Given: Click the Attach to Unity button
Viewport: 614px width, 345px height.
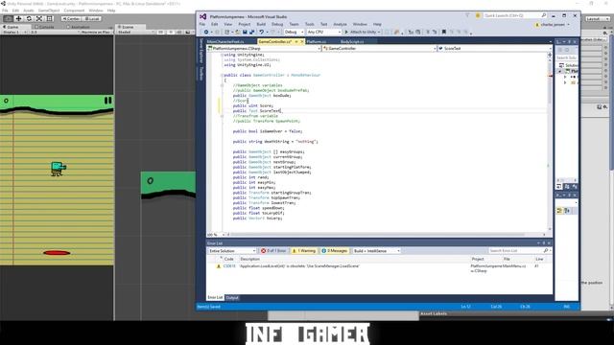Looking at the screenshot, I should tap(363, 32).
